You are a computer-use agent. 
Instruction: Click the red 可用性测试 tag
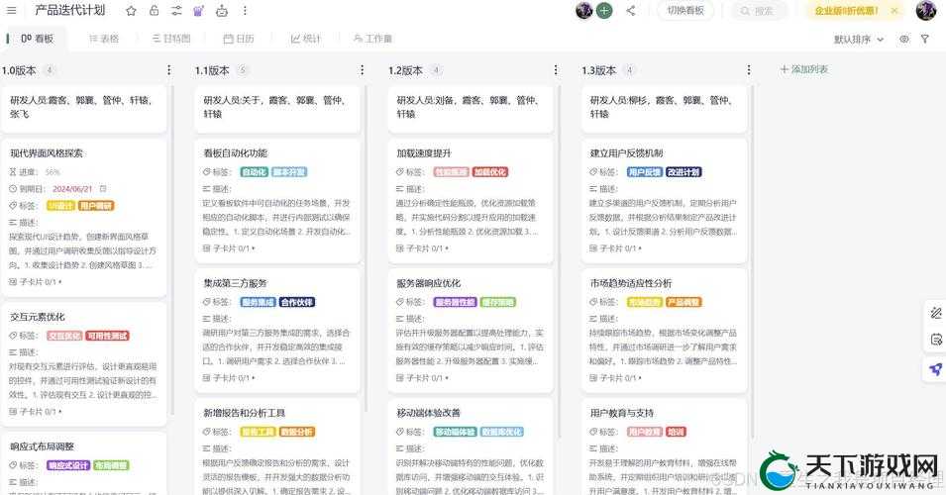point(107,336)
